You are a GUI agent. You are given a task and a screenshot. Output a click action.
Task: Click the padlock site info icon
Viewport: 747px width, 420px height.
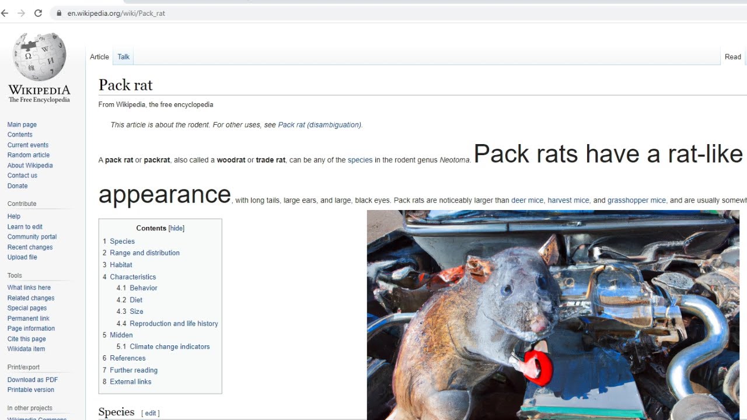[x=58, y=13]
